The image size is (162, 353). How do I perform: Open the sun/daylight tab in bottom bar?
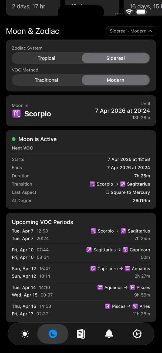click(25, 334)
